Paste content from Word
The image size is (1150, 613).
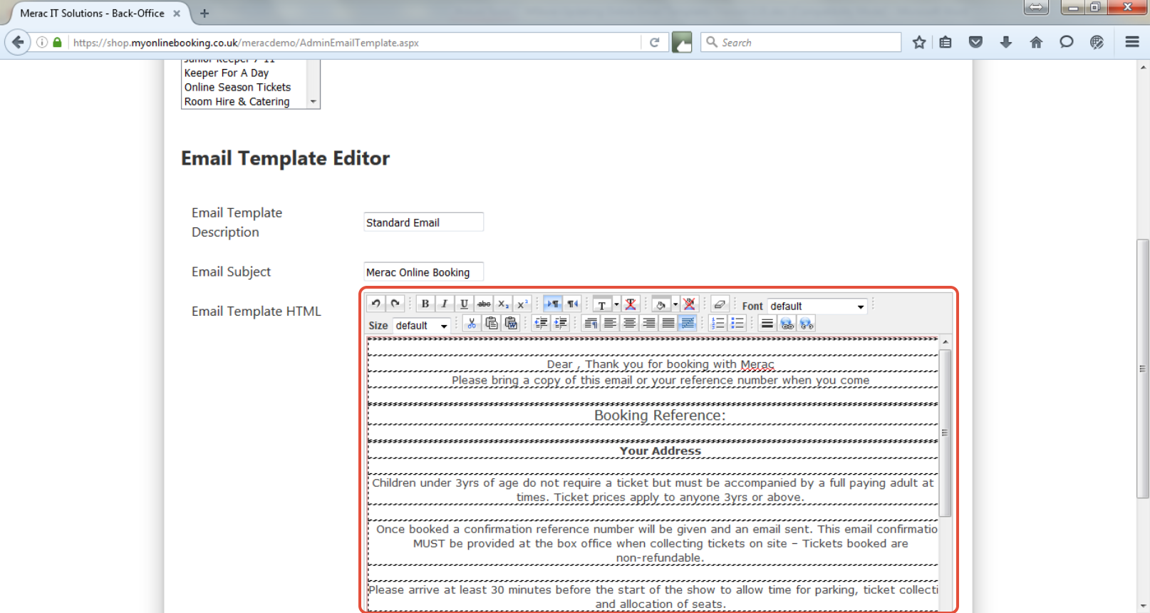click(511, 324)
